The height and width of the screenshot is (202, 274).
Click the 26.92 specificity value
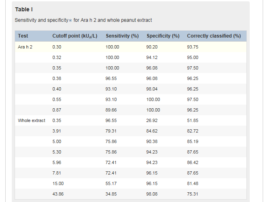(152, 120)
